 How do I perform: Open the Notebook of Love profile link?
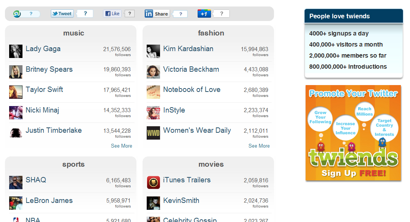click(192, 90)
